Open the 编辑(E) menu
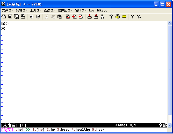This screenshot has width=173, height=134. (x=21, y=10)
